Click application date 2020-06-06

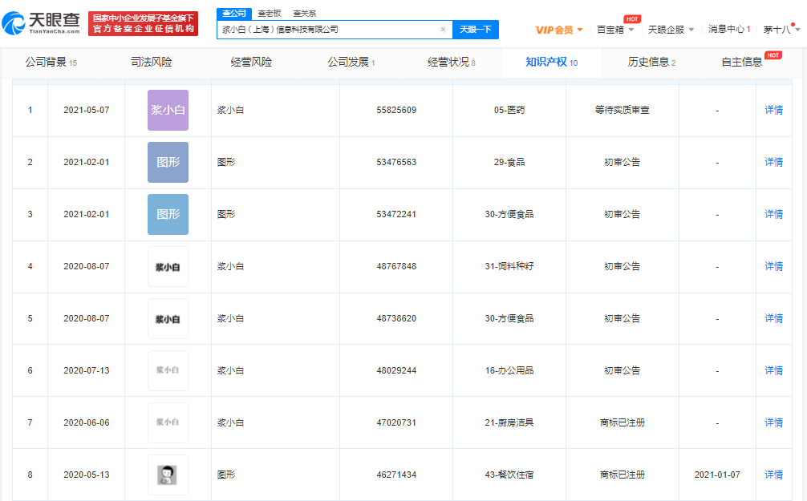pyautogui.click(x=87, y=422)
